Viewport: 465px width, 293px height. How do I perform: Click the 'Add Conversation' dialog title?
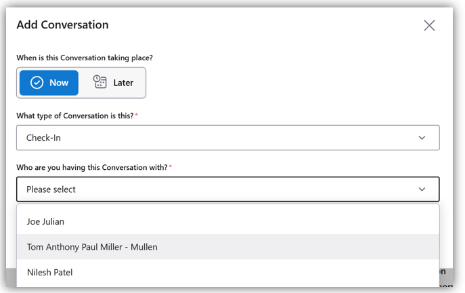[62, 25]
